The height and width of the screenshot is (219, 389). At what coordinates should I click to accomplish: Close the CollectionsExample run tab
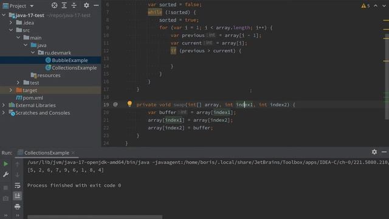73,153
